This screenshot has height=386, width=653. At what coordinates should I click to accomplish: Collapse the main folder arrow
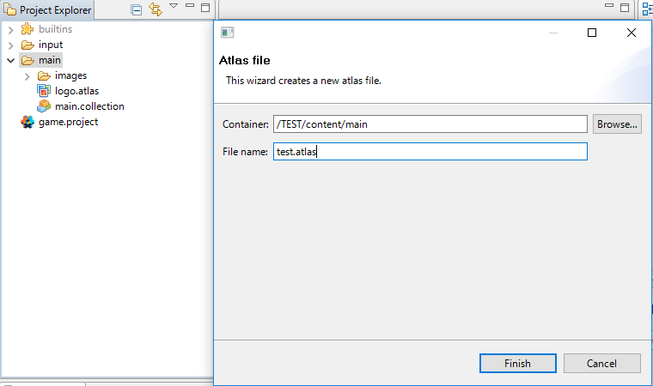(11, 60)
